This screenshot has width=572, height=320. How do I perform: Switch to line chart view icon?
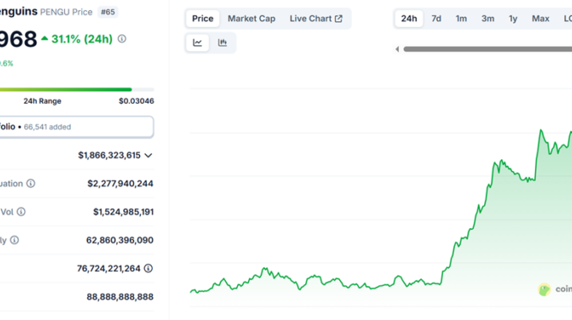[197, 43]
